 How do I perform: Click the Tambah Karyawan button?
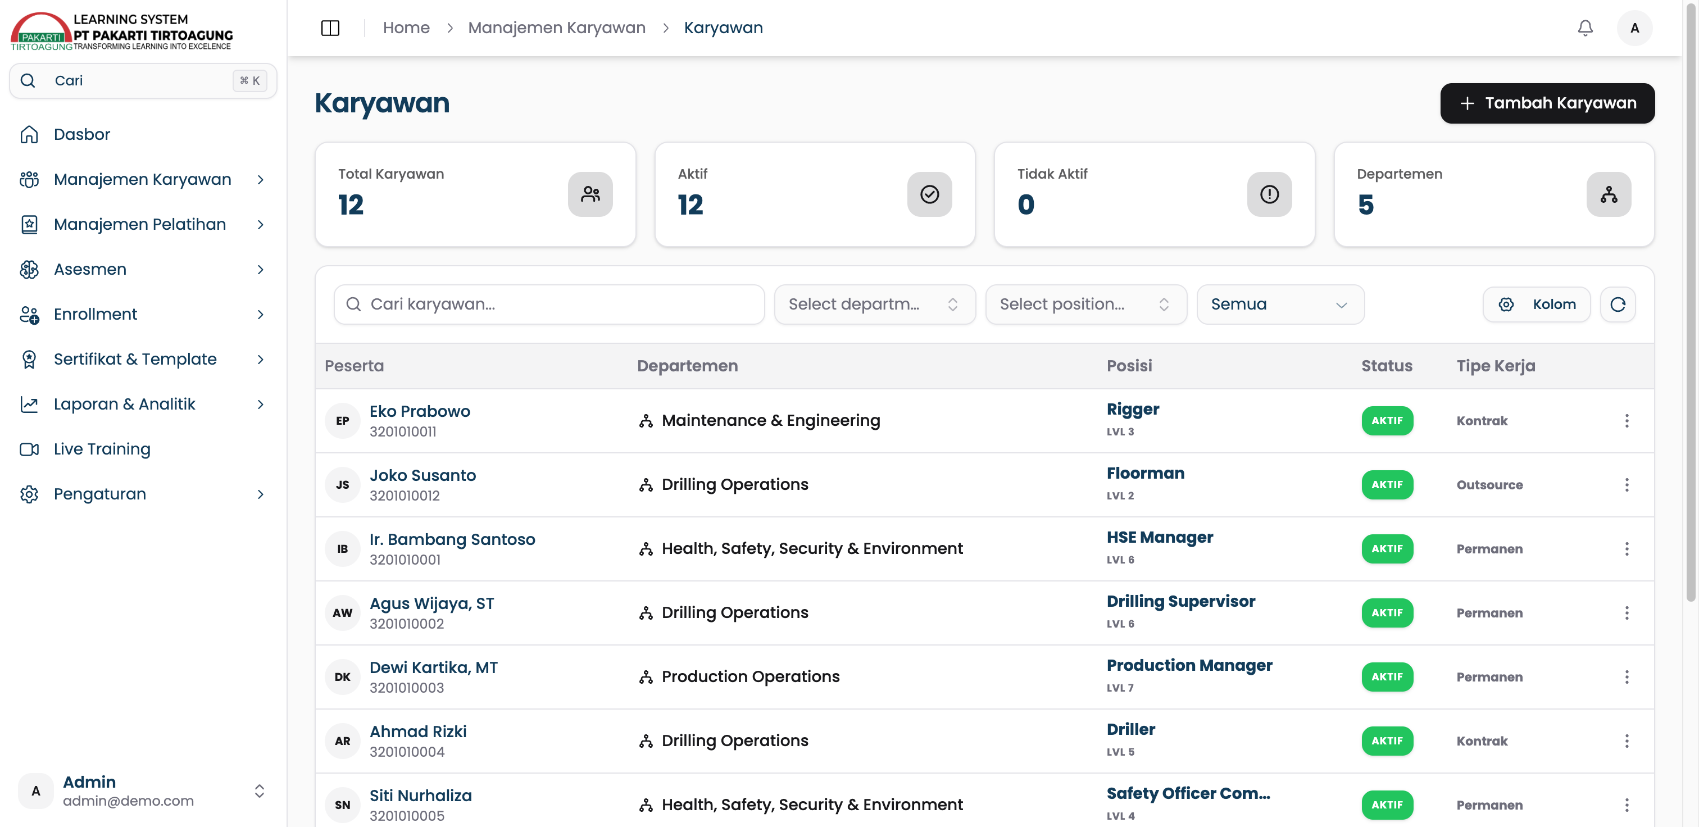(x=1547, y=103)
